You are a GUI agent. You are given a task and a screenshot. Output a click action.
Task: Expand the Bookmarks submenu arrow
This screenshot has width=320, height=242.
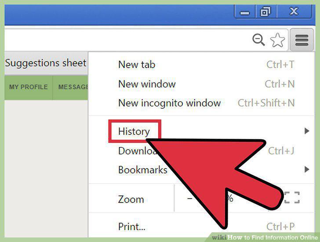point(306,170)
